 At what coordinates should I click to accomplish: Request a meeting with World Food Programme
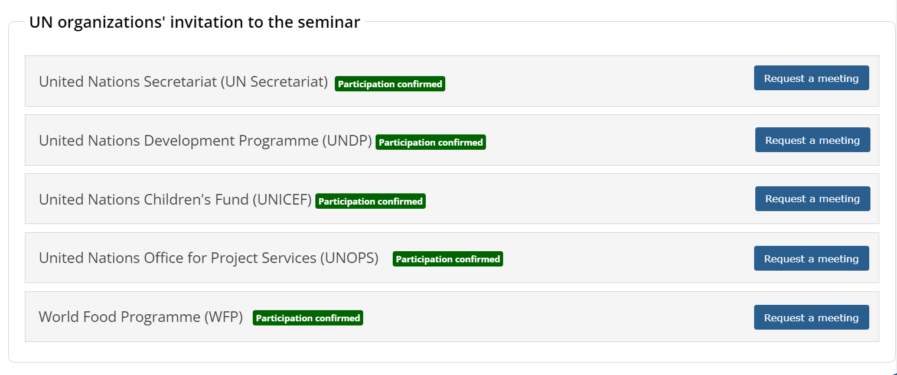tap(811, 317)
